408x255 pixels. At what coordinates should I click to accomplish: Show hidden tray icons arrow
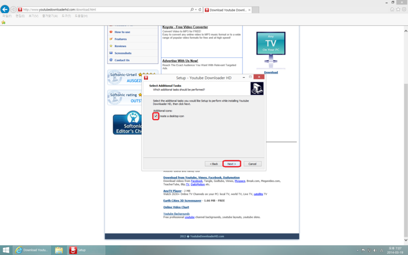[357, 251]
